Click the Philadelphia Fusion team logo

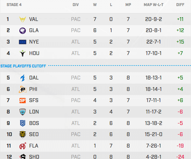(x=23, y=89)
